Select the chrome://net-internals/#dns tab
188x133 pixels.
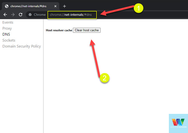click(30, 6)
